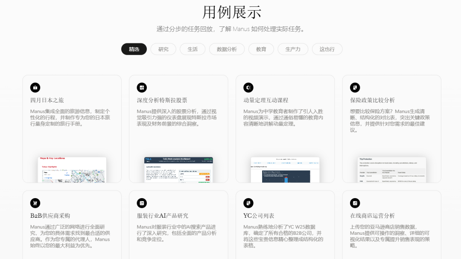This screenshot has width=461, height=259.
Task: Click the 四月日本之旅 card icon
Action: (x=35, y=87)
